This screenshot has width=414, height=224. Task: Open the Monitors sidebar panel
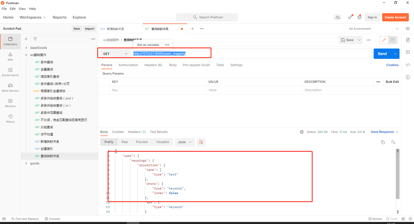[x=10, y=103]
